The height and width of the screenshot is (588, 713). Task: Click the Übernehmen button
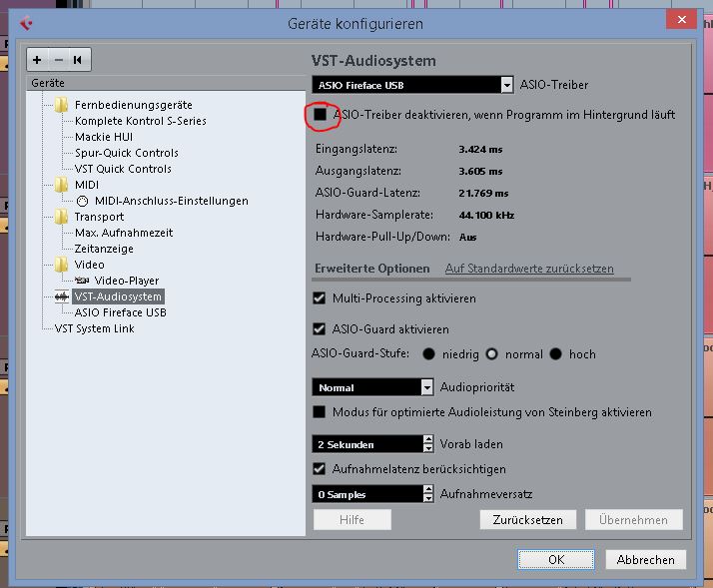coord(633,520)
